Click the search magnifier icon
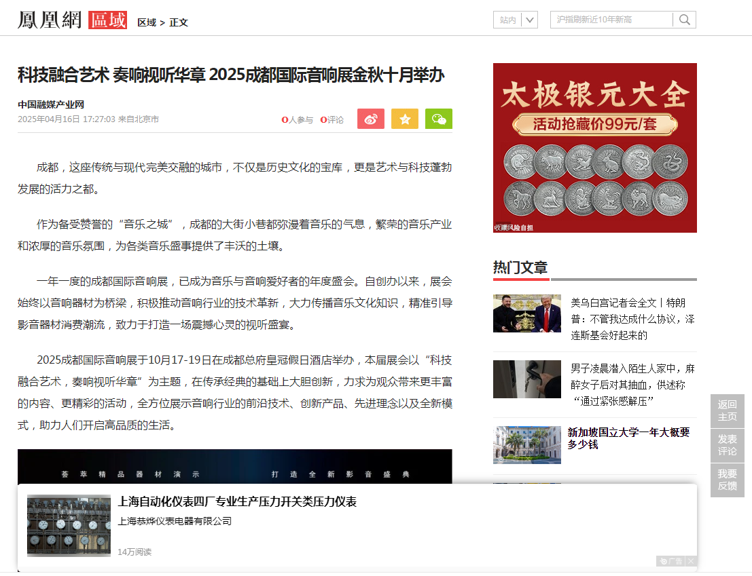The height and width of the screenshot is (576, 752). click(x=685, y=20)
